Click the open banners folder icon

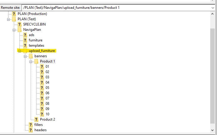(31, 56)
